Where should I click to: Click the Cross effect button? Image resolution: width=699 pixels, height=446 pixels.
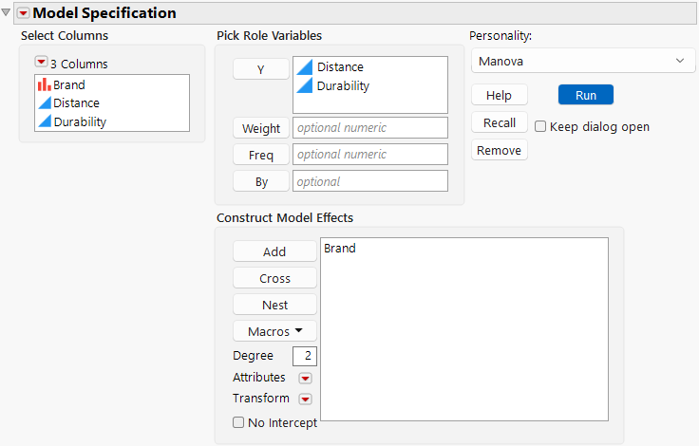pos(274,278)
